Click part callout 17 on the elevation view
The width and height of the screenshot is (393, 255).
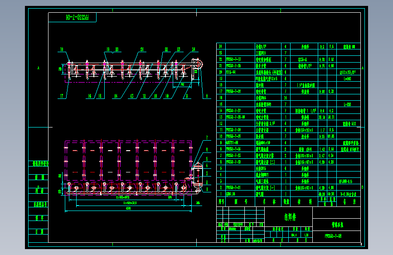point(62,96)
